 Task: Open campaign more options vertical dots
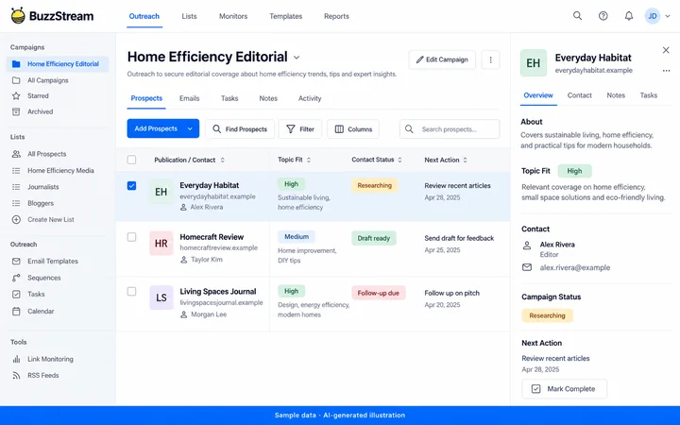point(490,59)
